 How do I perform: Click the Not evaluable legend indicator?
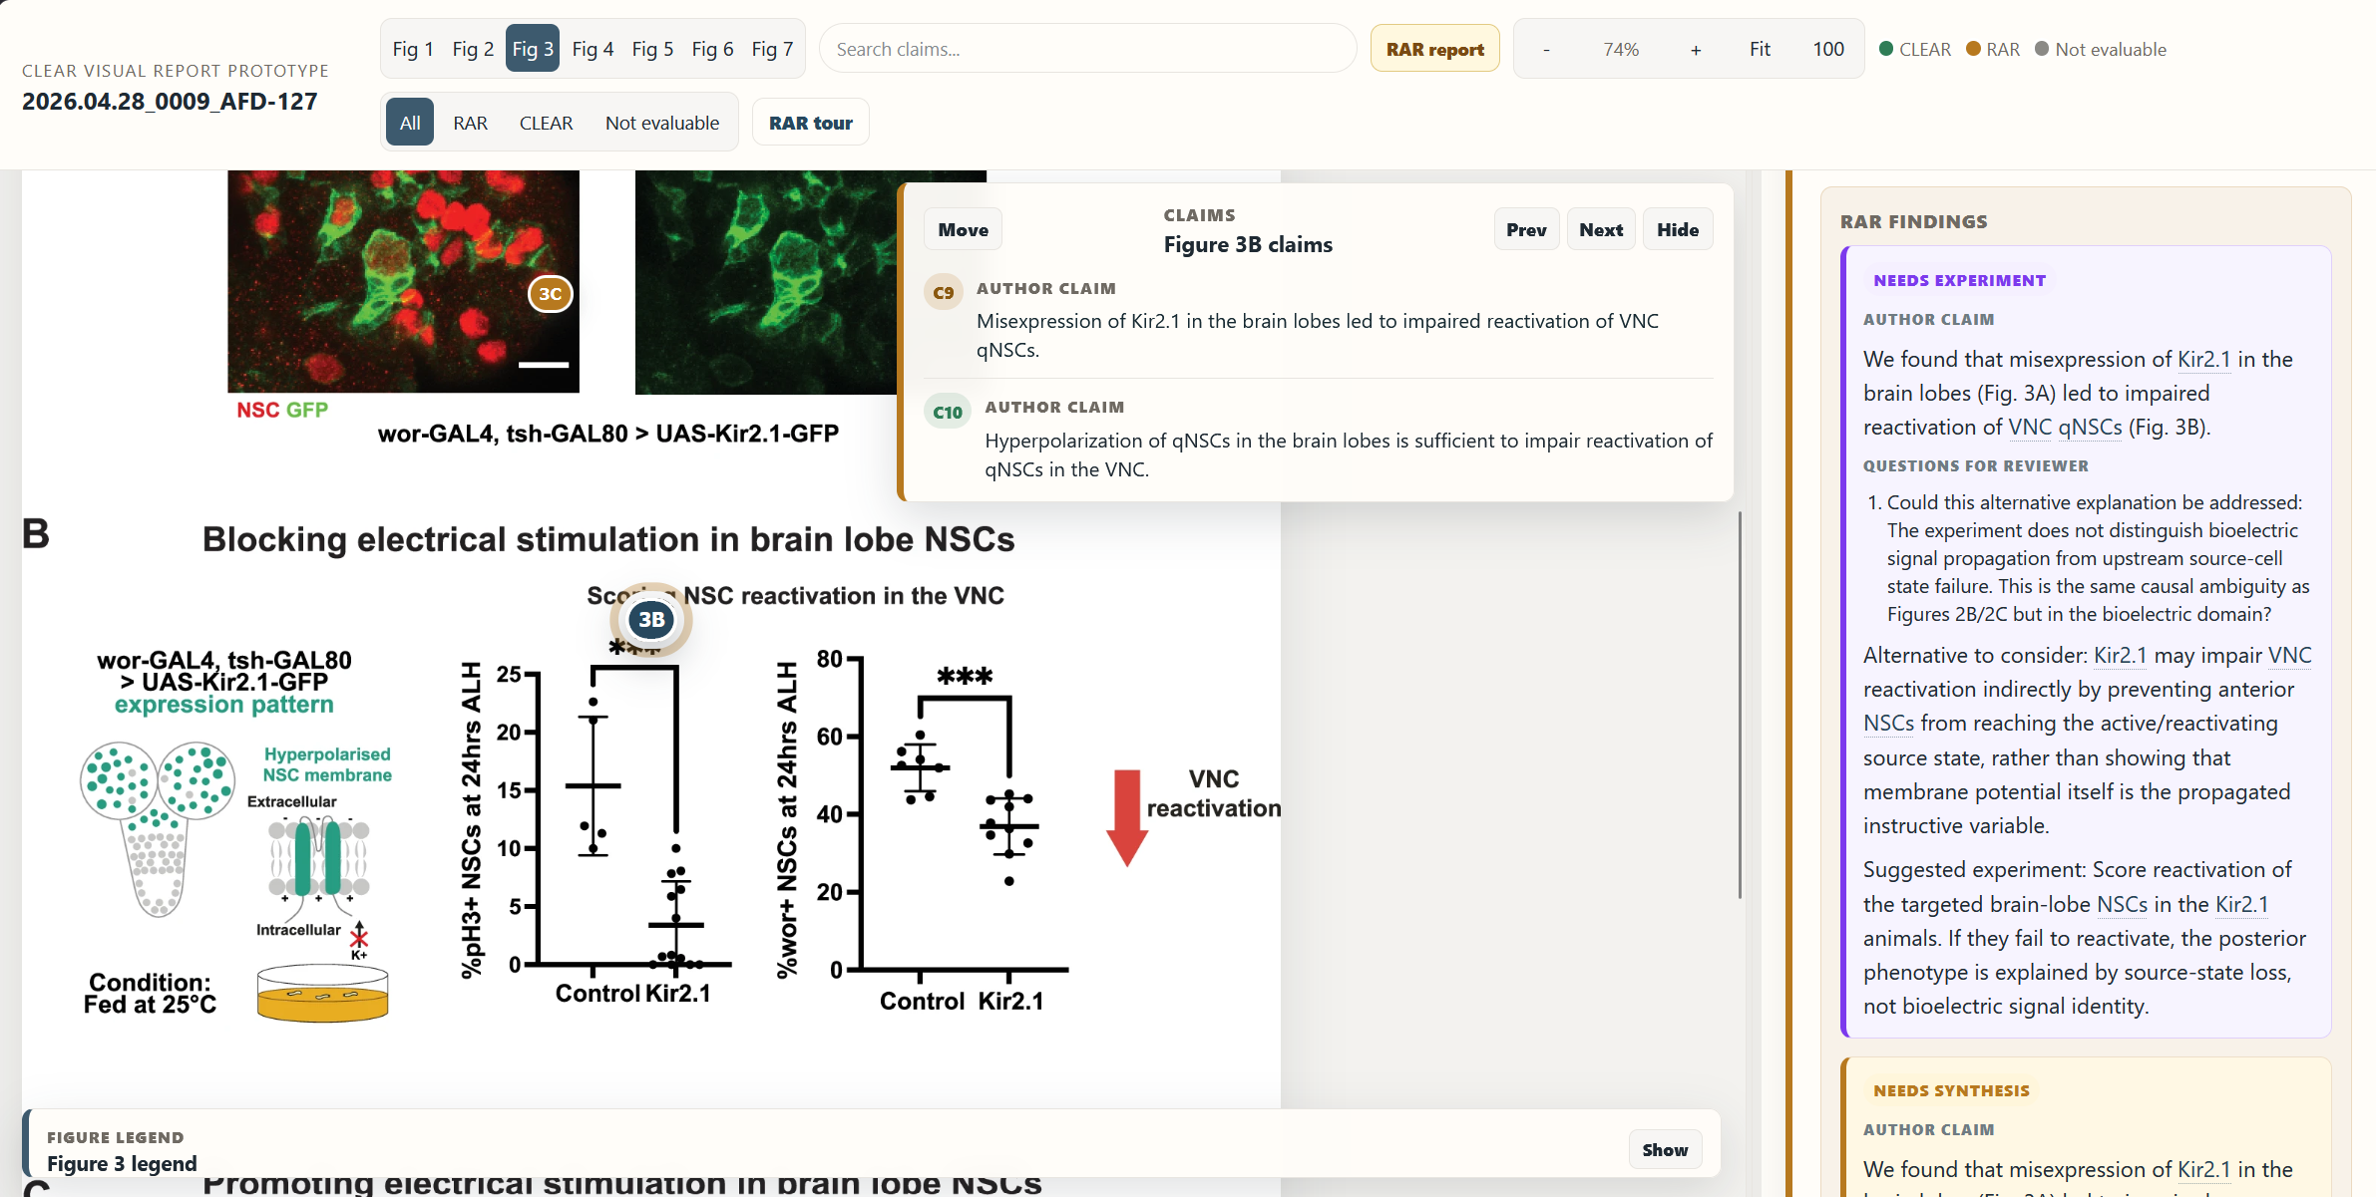click(x=2101, y=49)
